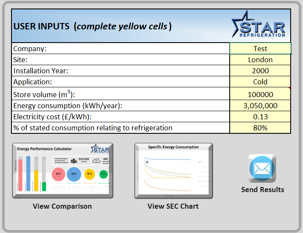Click the Send Results label

click(263, 190)
